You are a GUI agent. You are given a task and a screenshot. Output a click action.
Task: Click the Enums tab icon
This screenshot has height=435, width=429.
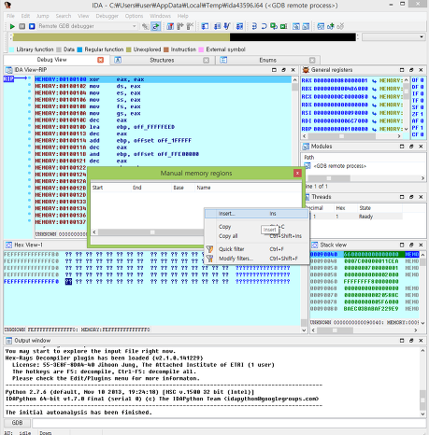(x=223, y=60)
